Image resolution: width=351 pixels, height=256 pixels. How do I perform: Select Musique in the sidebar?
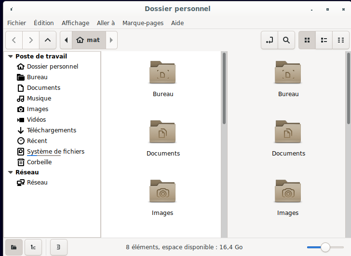[39, 99]
